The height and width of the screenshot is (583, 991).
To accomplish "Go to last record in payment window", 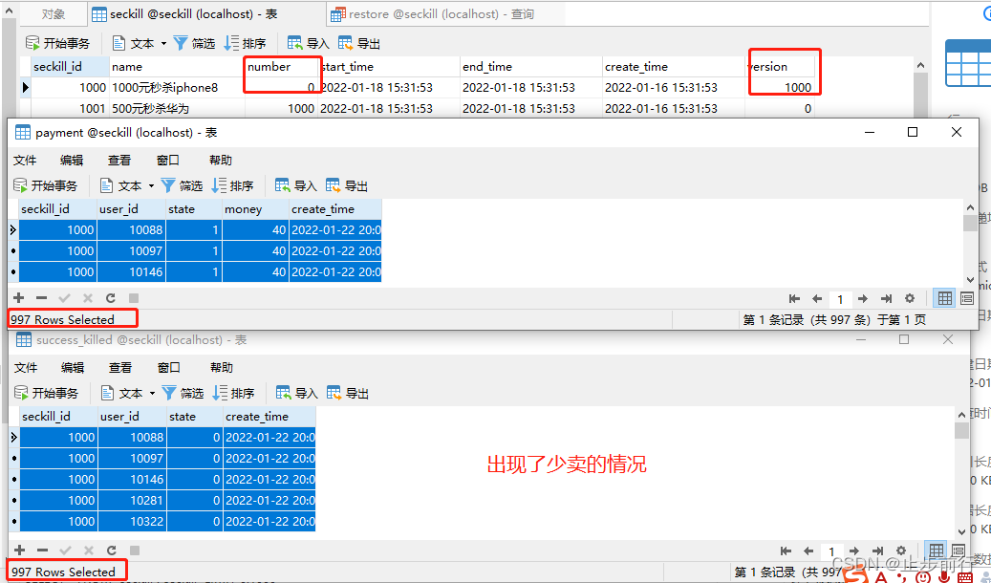I will pyautogui.click(x=886, y=298).
